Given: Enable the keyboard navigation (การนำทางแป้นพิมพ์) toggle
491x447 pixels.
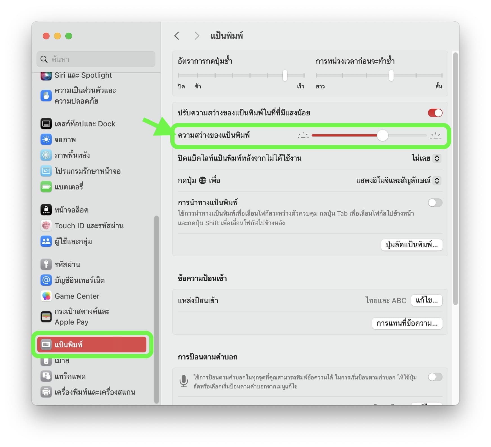Looking at the screenshot, I should [x=435, y=203].
